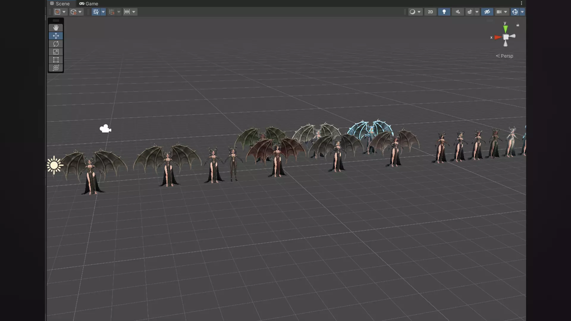Click the Persp projection label

click(x=506, y=56)
